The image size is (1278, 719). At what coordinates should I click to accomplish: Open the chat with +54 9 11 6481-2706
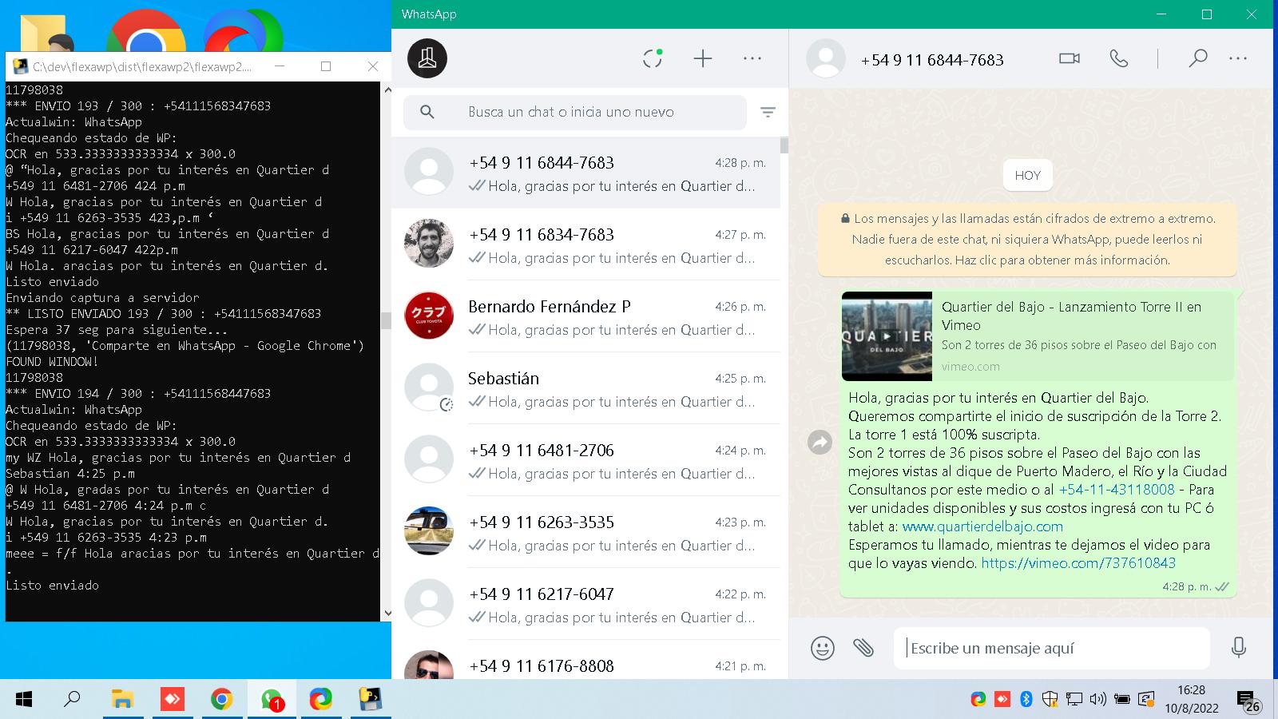(x=585, y=460)
